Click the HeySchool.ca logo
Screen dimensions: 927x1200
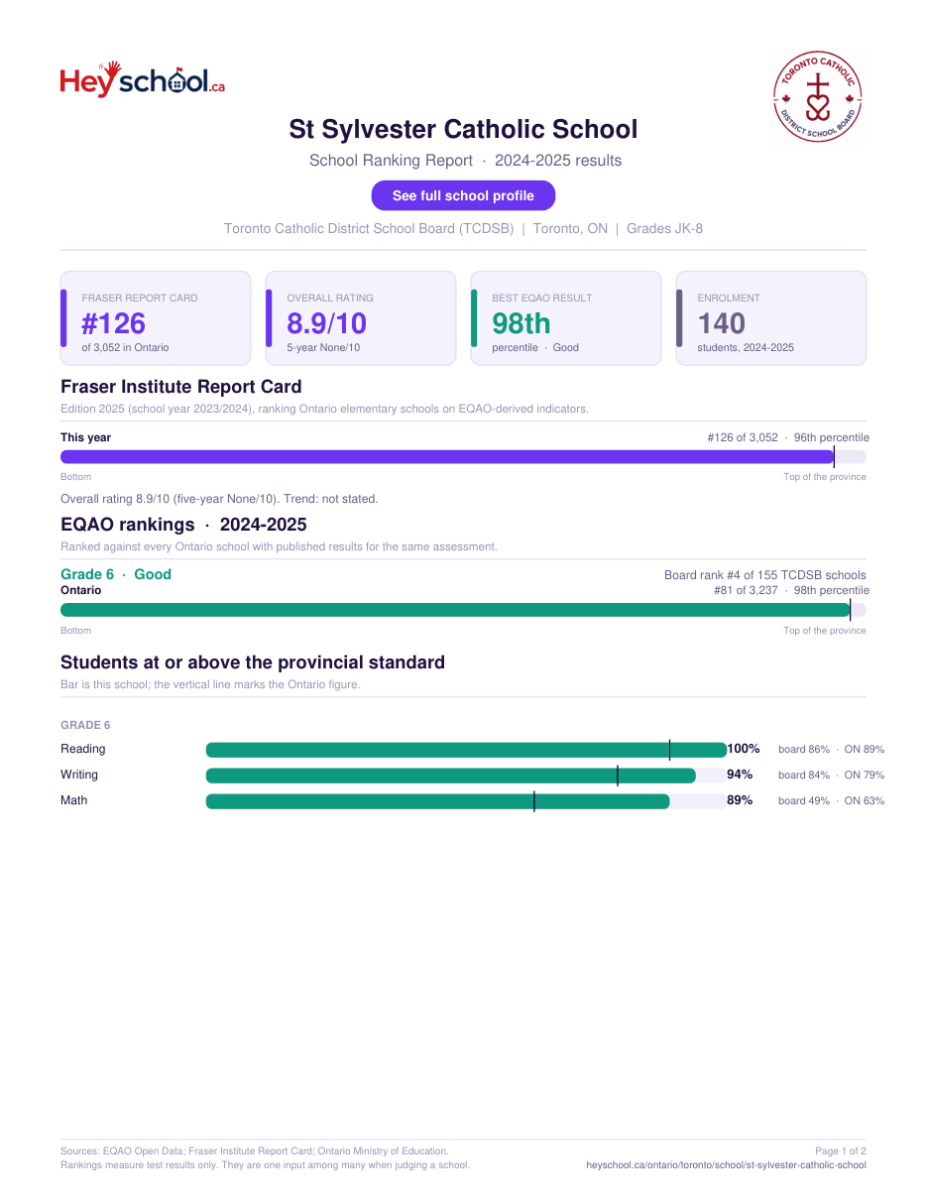pos(143,79)
